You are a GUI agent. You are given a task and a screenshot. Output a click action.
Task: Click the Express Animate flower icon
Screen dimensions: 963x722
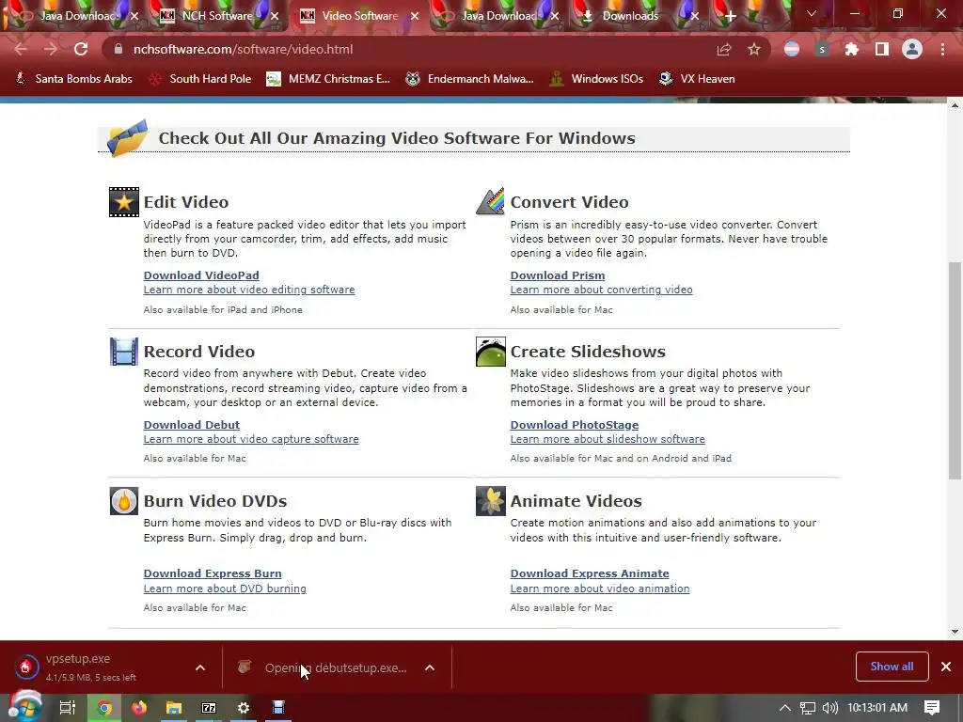(490, 501)
